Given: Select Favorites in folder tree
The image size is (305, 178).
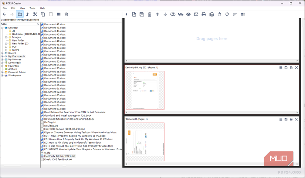Looking at the screenshot, I should 13,66.
